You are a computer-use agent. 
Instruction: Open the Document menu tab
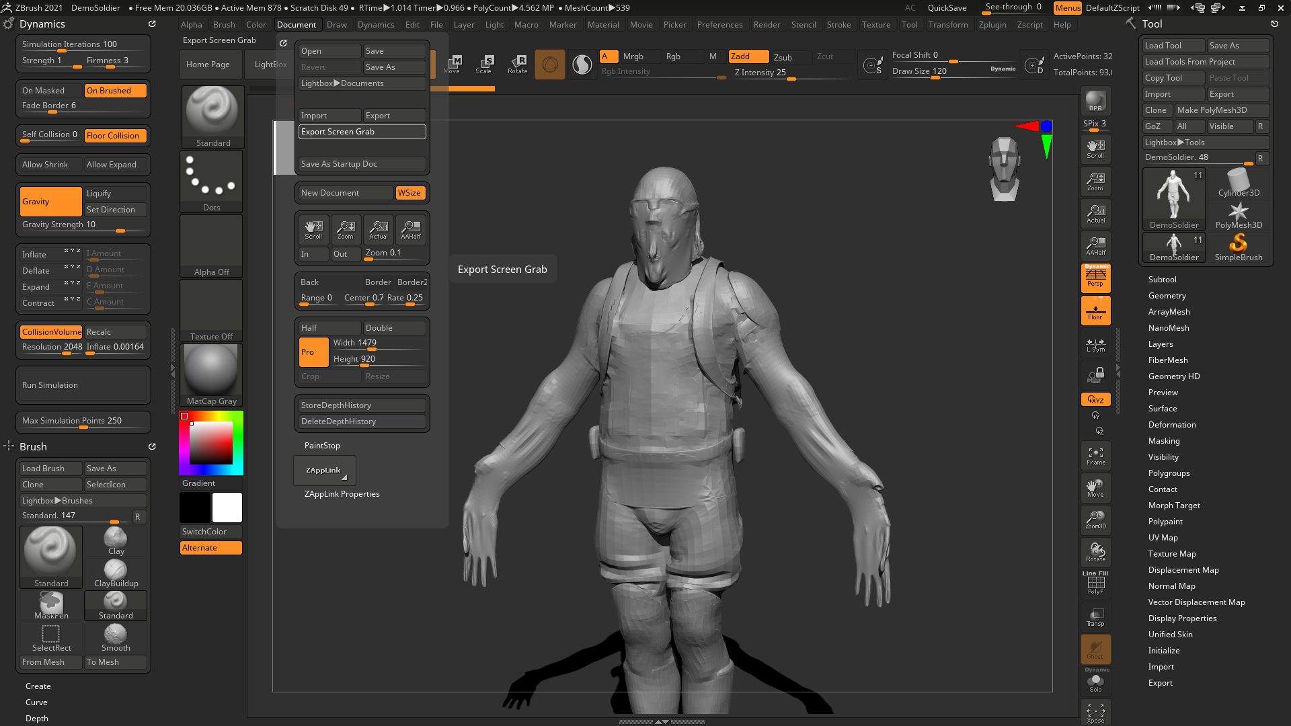(296, 24)
